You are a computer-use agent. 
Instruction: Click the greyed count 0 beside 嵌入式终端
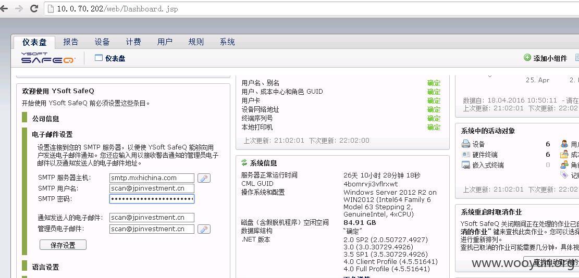[548, 165]
